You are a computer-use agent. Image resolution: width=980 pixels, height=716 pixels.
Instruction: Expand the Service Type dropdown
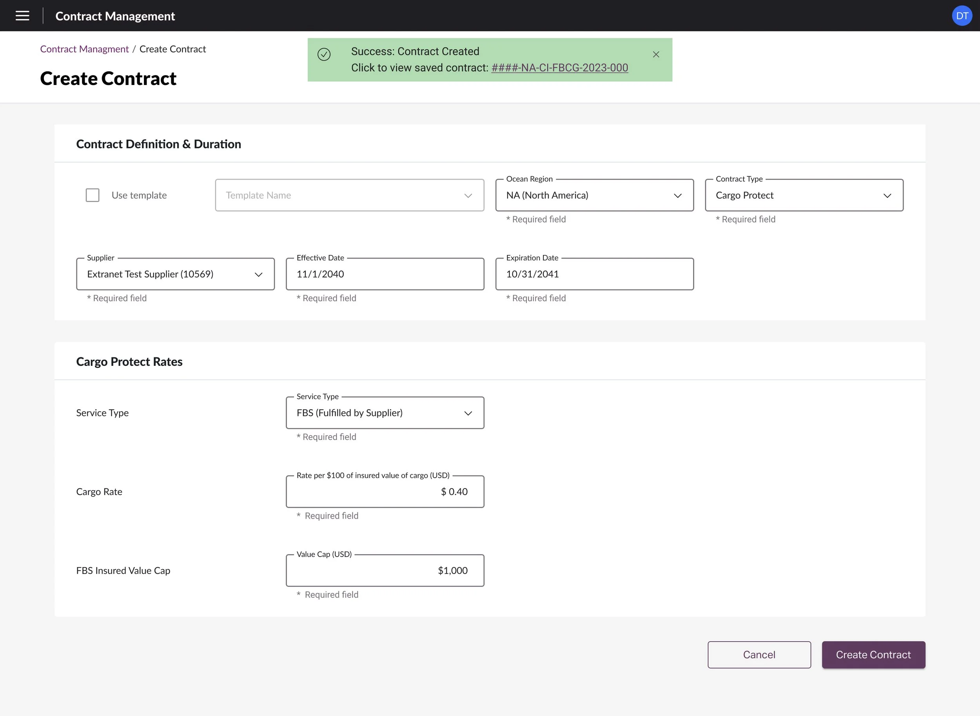coord(385,413)
